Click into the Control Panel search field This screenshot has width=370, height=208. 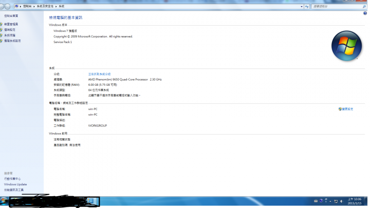[337, 7]
